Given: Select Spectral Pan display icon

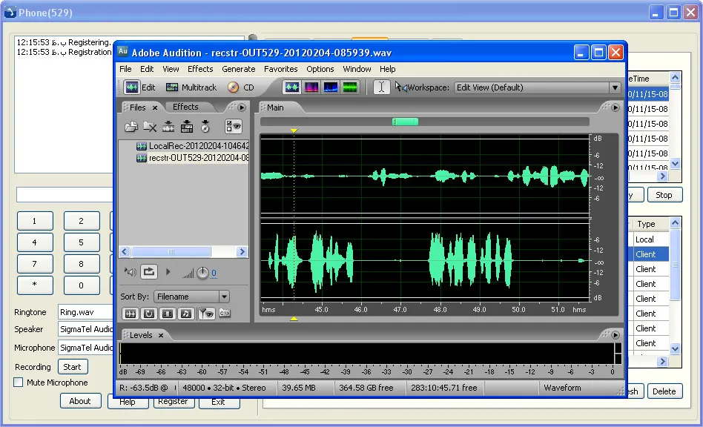Looking at the screenshot, I should coord(331,87).
